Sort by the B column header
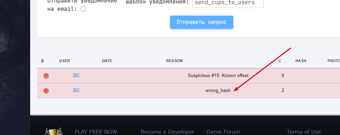340x135 pixels. pos(43,61)
